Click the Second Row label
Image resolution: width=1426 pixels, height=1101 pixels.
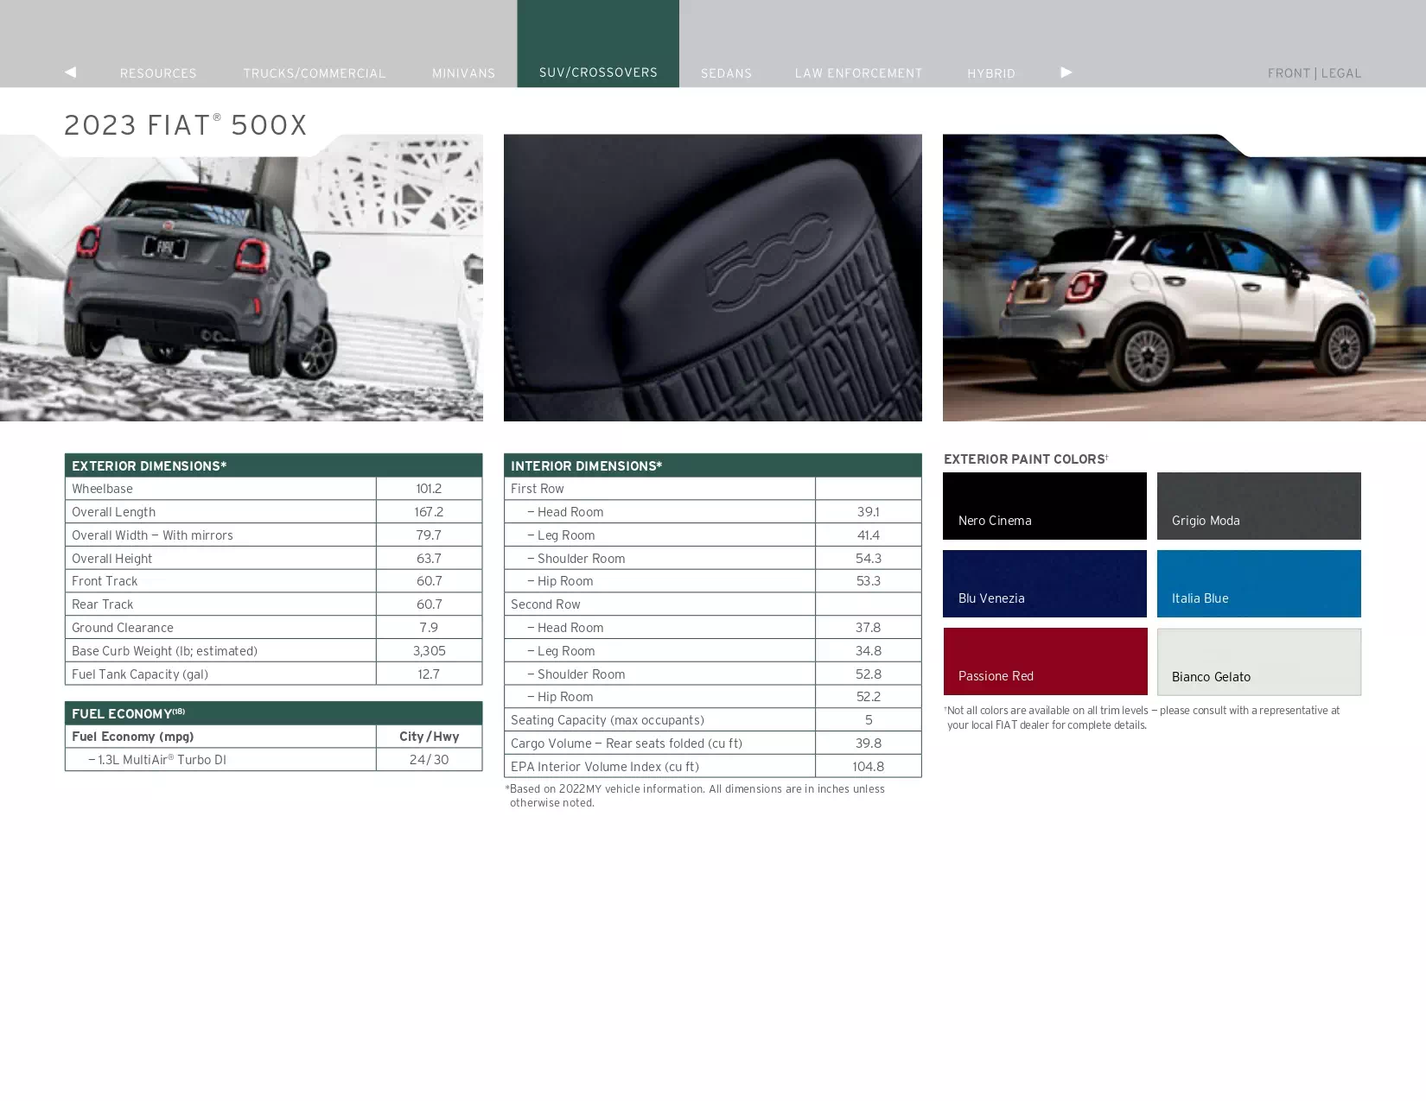click(x=545, y=604)
